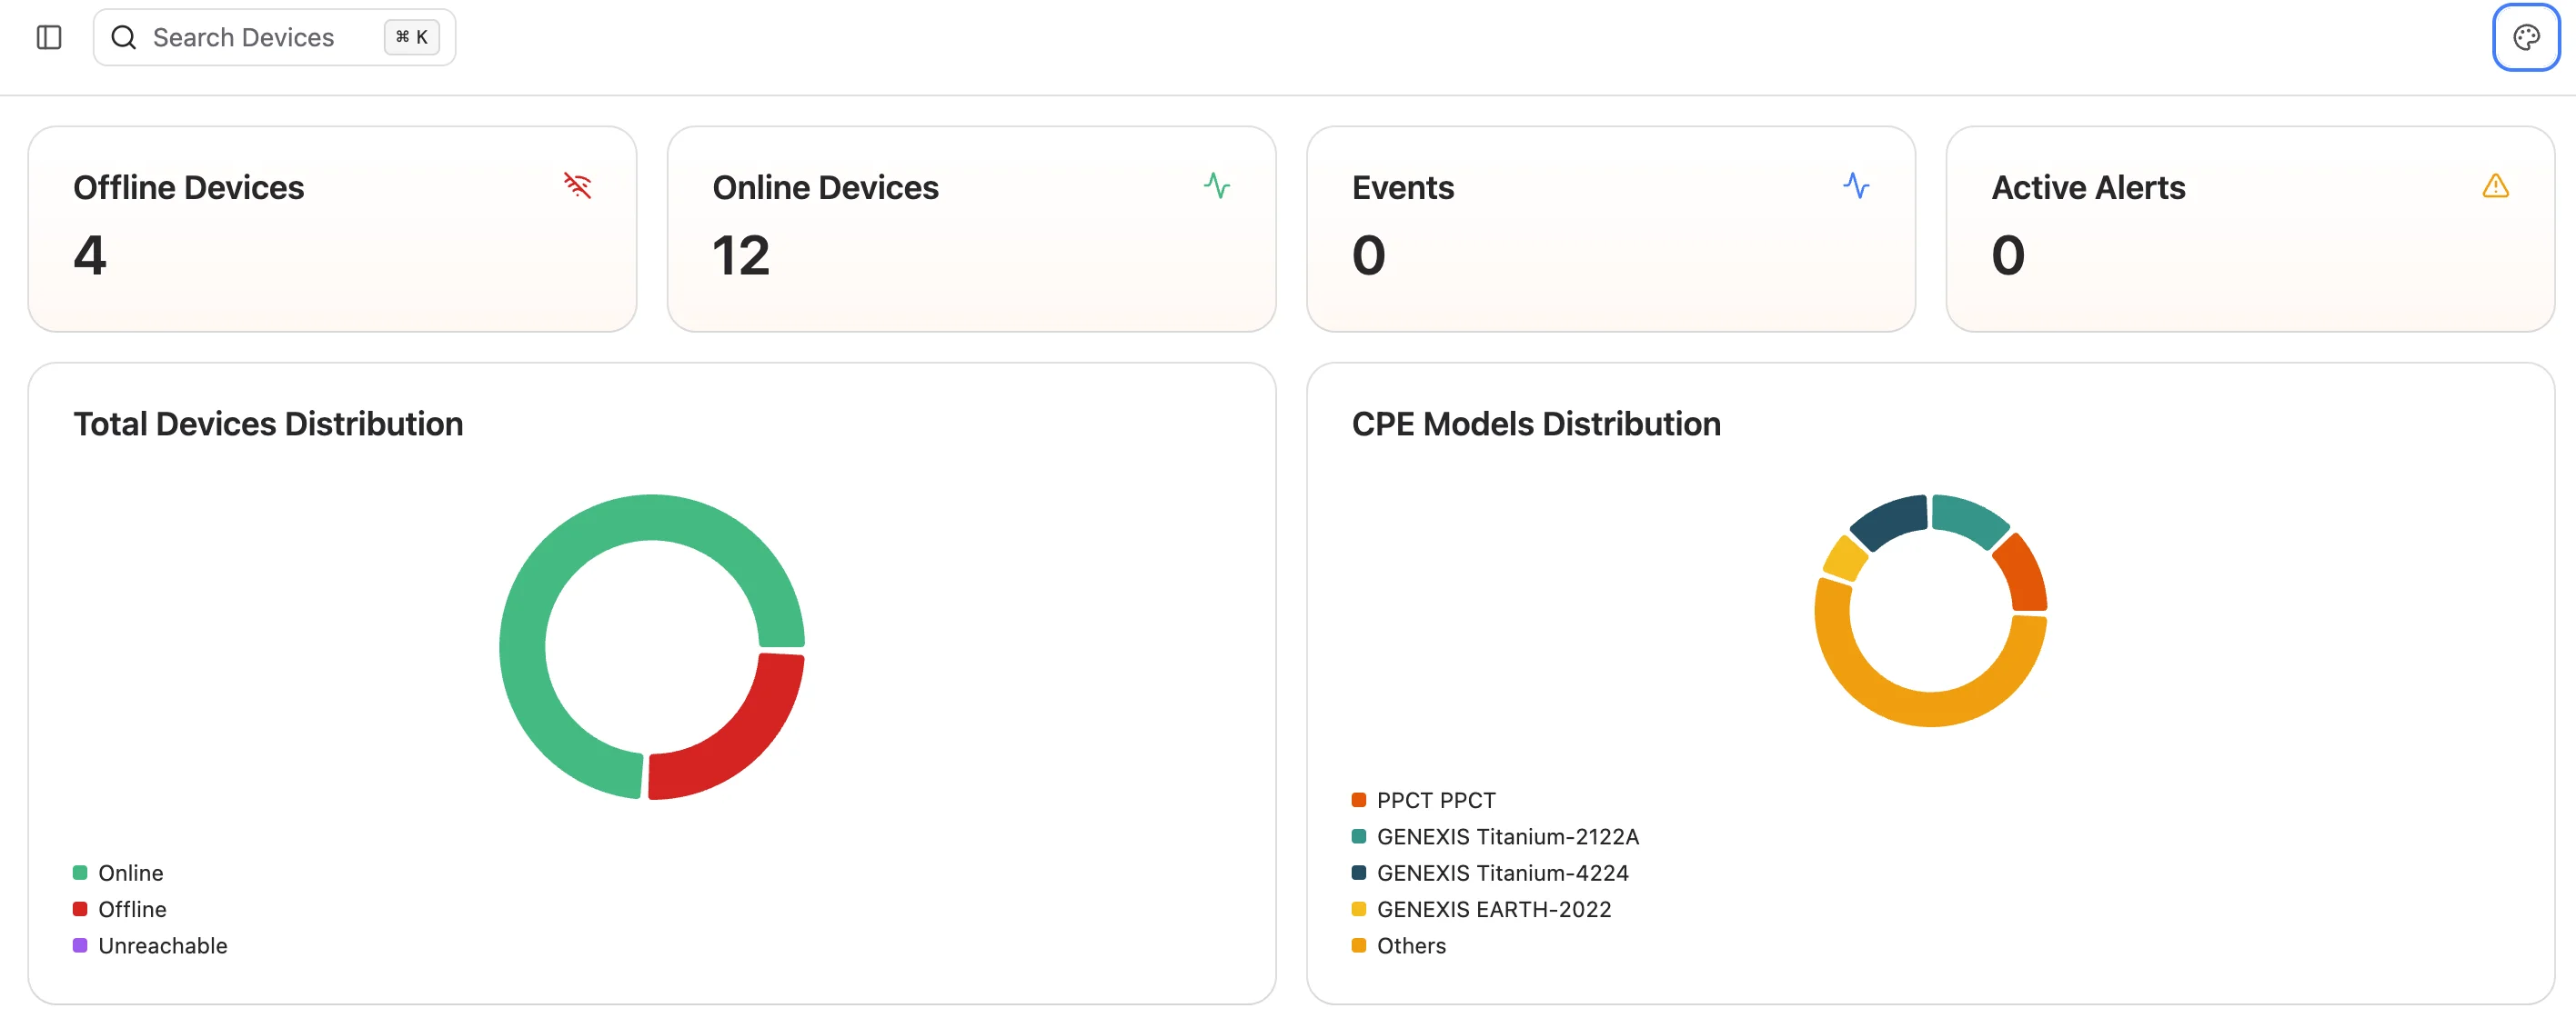The height and width of the screenshot is (1018, 2576).
Task: Open the Offline Devices card
Action: pos(331,228)
